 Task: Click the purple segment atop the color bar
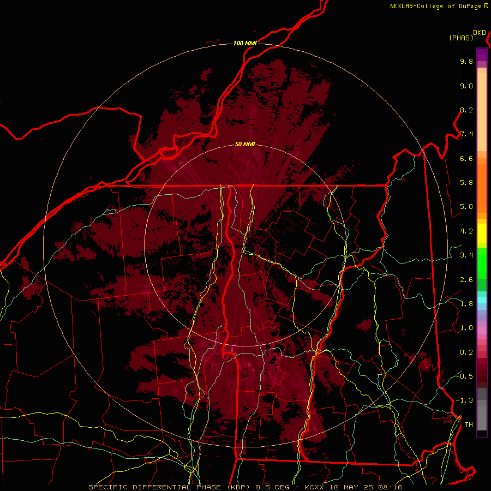pyautogui.click(x=482, y=55)
